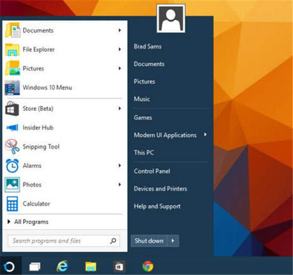
Task: Open Internet Explorer from taskbar
Action: click(63, 266)
